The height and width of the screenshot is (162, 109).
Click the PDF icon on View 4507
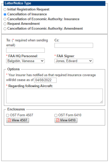tap(9, 120)
